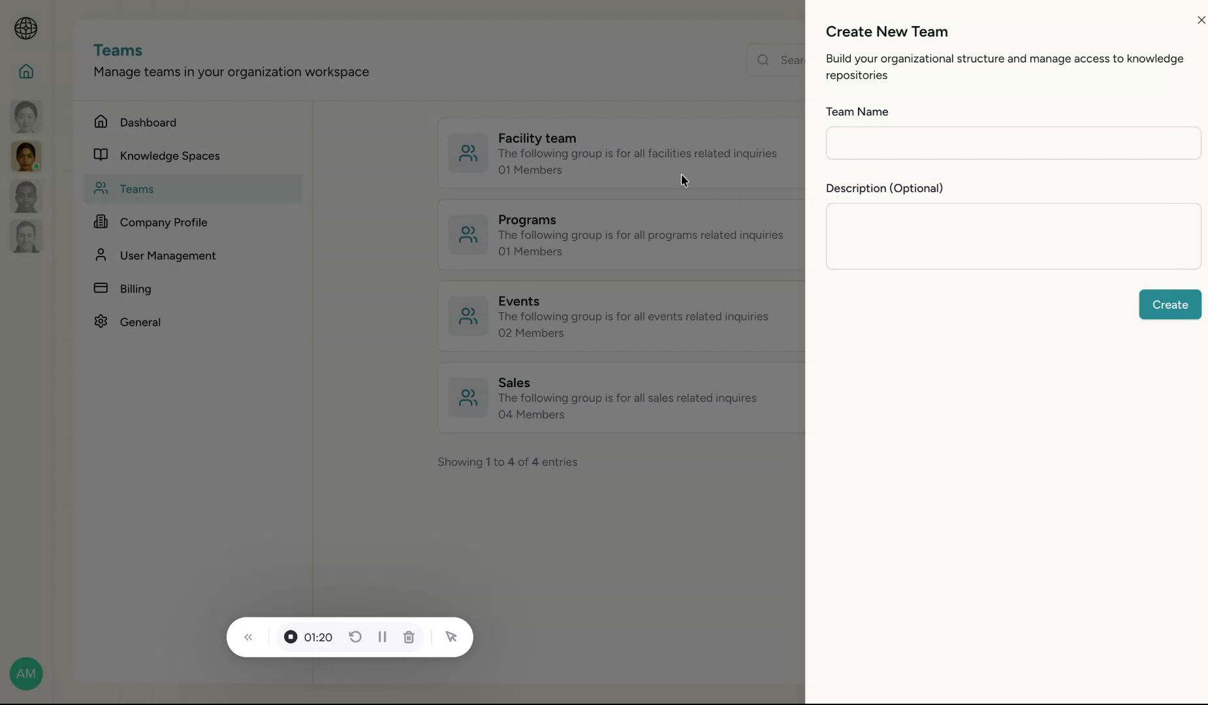Collapse the recording toolbar via double chevron
Viewport: 1208px width, 705px height.
[x=248, y=637]
